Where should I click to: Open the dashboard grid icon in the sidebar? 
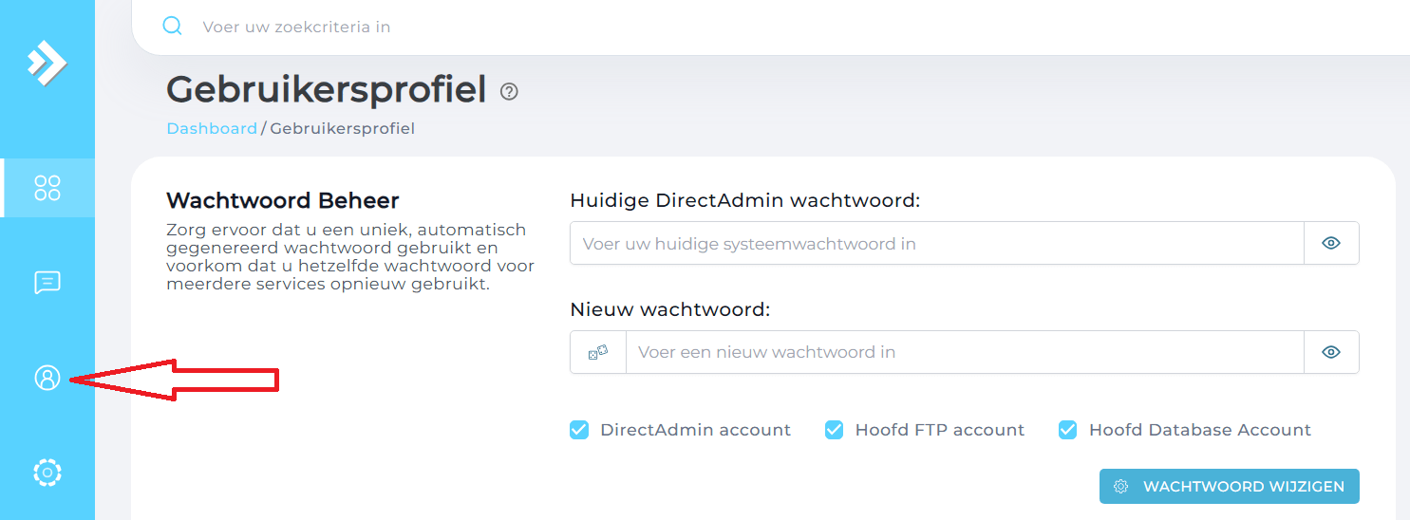(47, 188)
